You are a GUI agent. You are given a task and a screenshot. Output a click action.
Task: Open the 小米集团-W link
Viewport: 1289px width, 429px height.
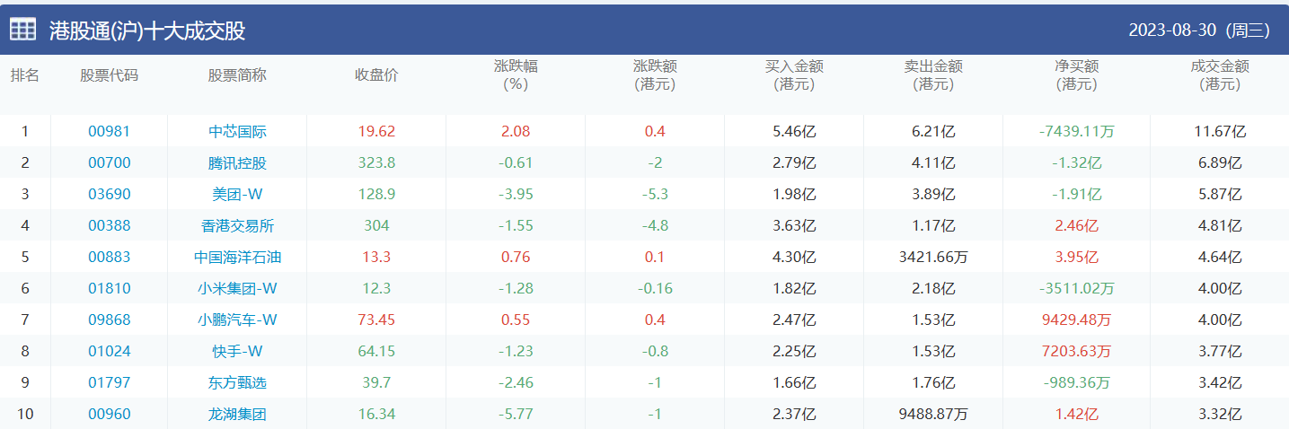237,288
